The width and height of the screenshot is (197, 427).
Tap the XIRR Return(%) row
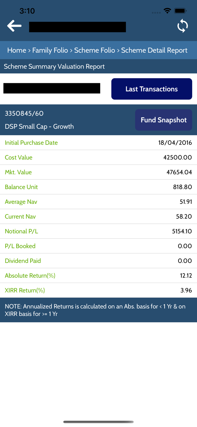pyautogui.click(x=98, y=290)
